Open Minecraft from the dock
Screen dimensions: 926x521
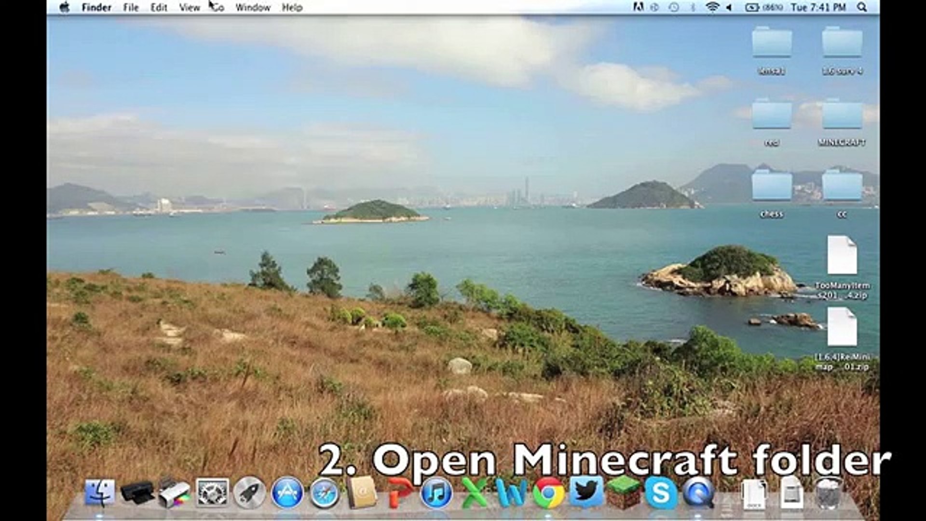[623, 493]
